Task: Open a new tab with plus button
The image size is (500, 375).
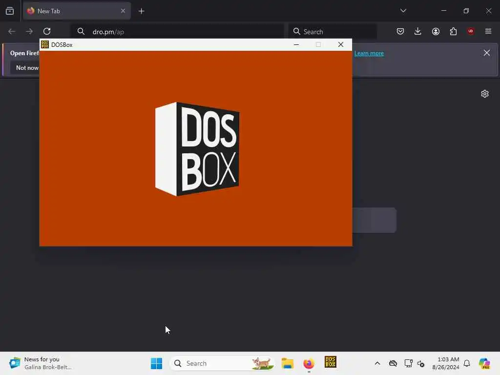Action: click(141, 11)
